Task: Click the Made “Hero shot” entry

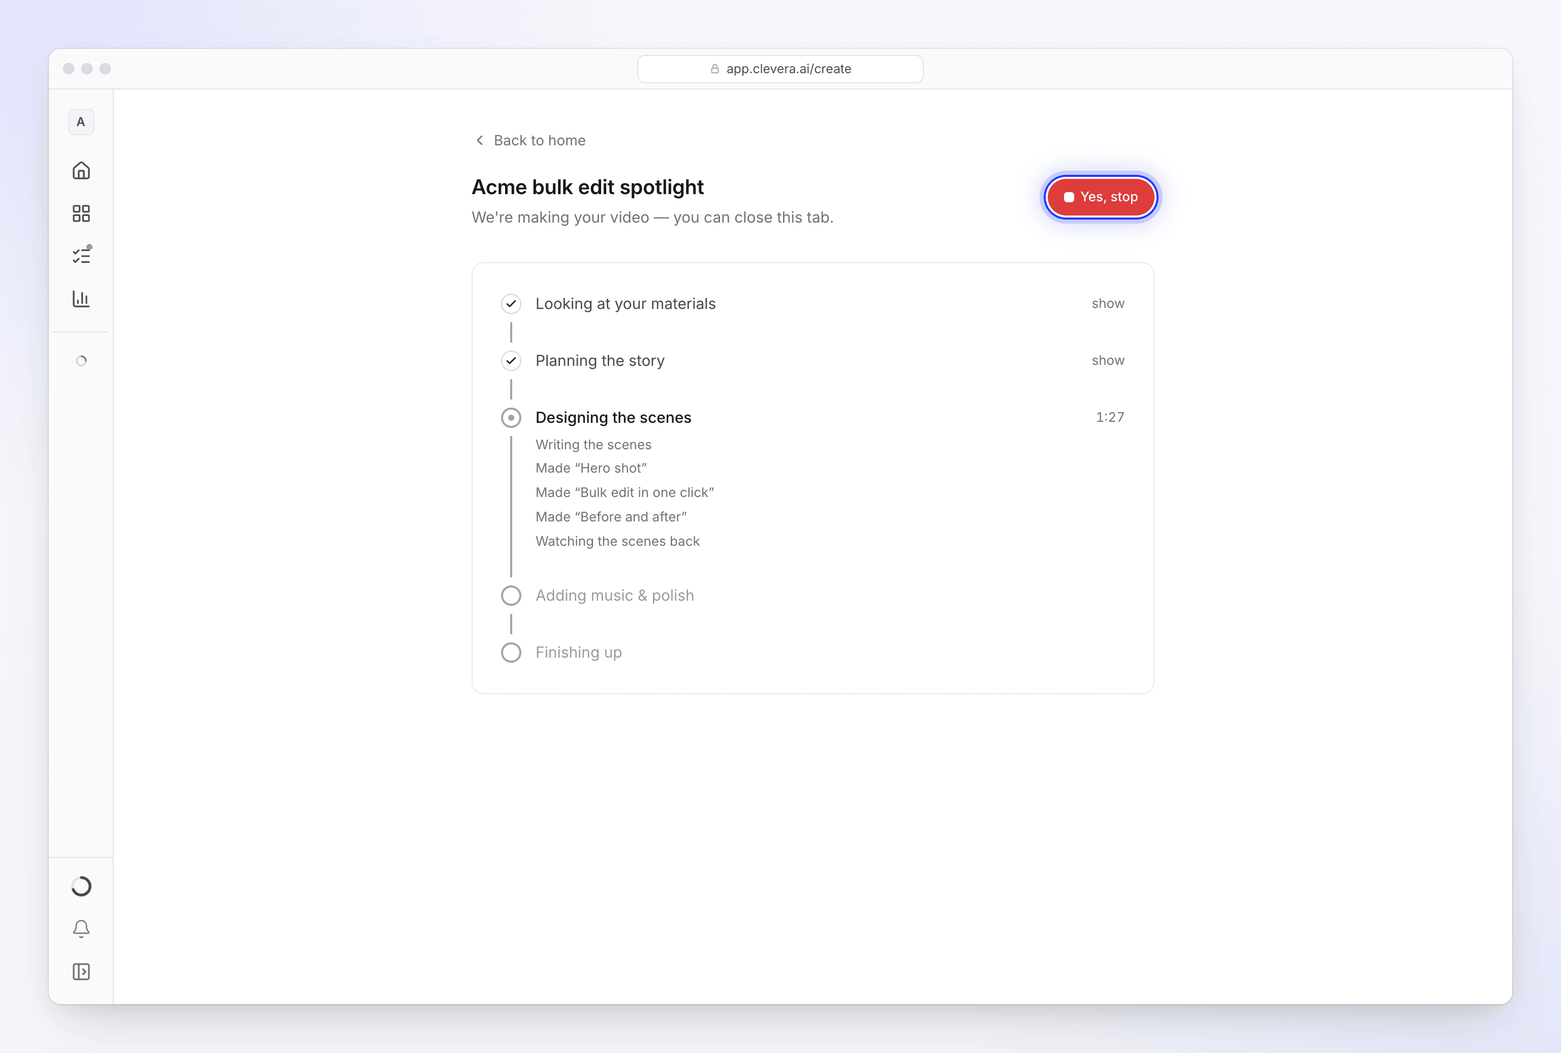Action: [591, 468]
